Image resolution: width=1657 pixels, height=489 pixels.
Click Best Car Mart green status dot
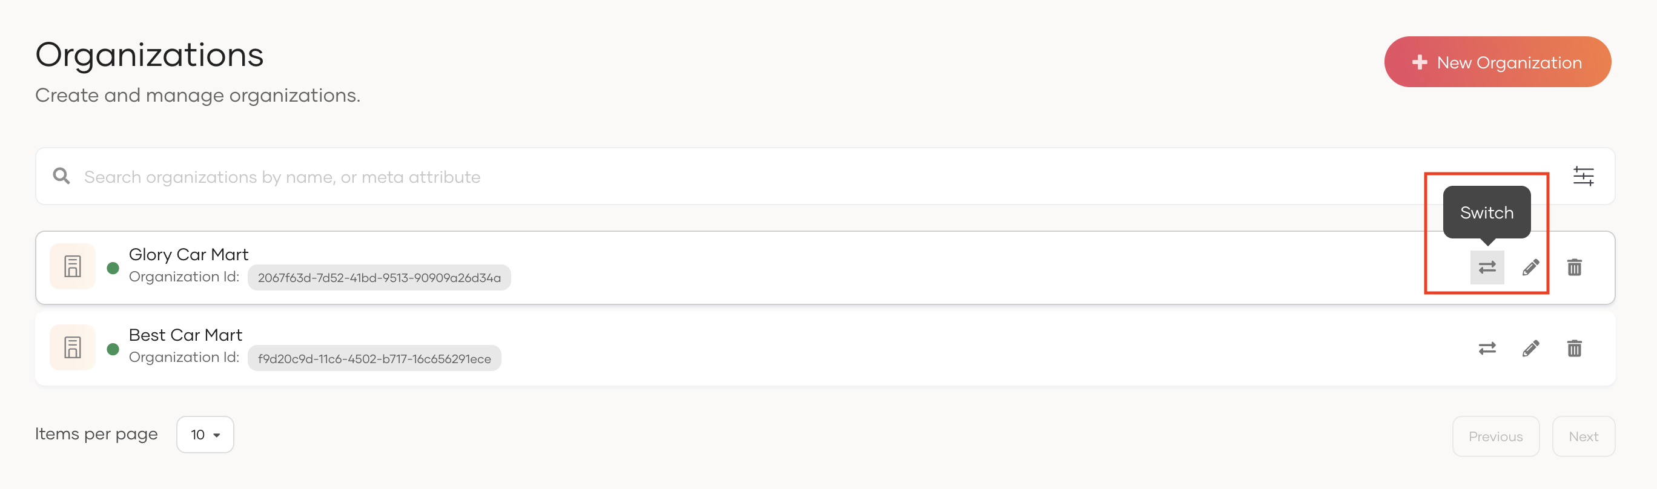click(x=113, y=349)
